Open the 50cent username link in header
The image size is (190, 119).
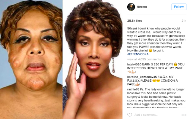click(142, 7)
